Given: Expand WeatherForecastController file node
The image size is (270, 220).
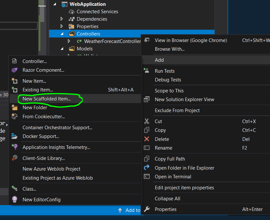Looking at the screenshot, I should (x=69, y=41).
